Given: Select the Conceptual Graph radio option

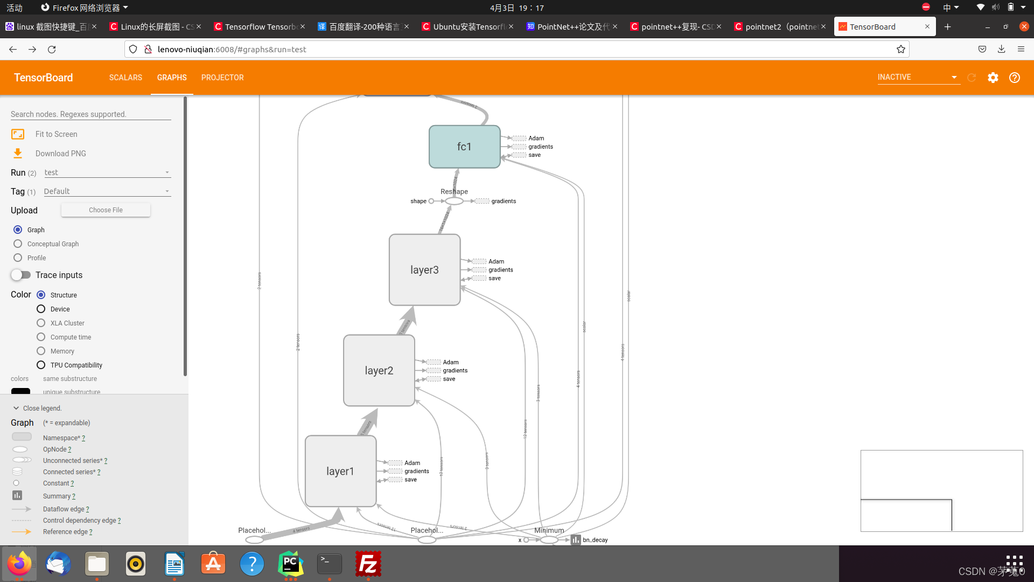Looking at the screenshot, I should tap(18, 244).
